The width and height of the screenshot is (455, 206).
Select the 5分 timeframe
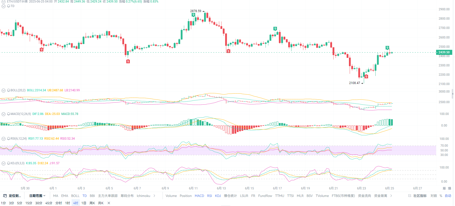(19, 203)
